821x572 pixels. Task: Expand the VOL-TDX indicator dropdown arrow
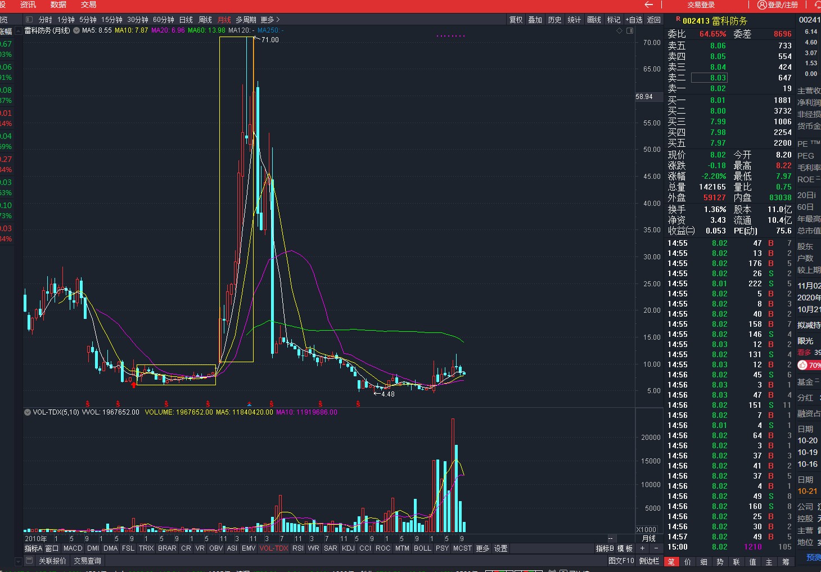[x=27, y=412]
